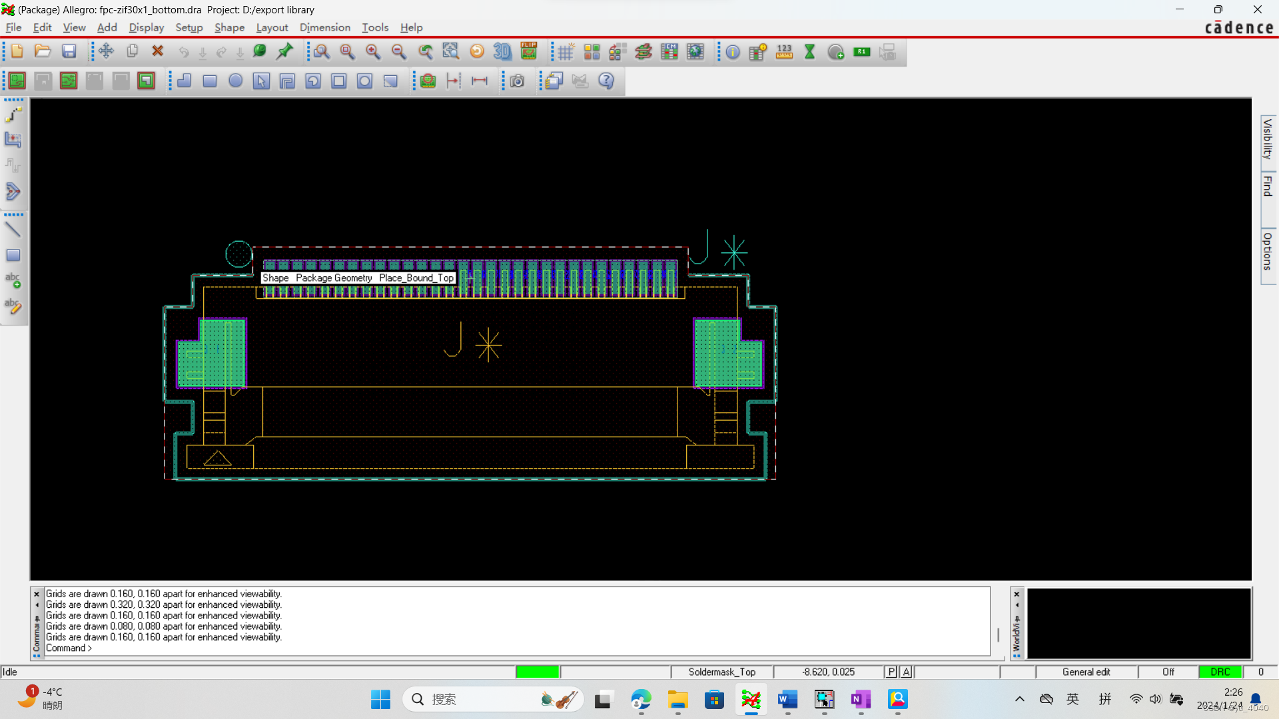
Task: Open Constraint Manager icon
Action: coord(669,52)
